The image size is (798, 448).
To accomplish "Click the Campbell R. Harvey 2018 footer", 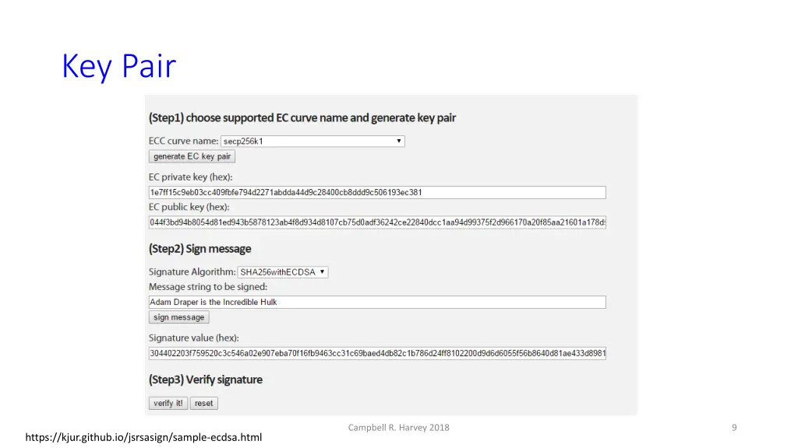I will pyautogui.click(x=398, y=428).
